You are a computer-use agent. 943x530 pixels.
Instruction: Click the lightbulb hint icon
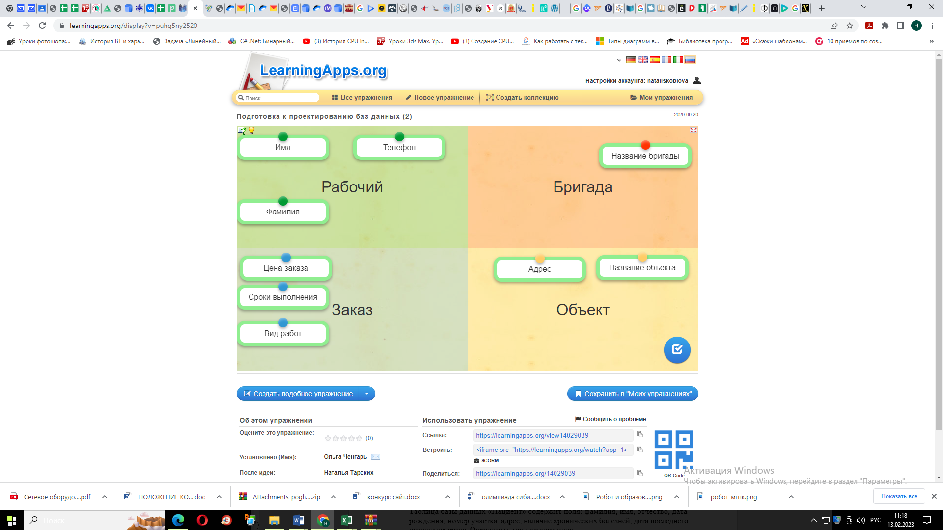[251, 131]
